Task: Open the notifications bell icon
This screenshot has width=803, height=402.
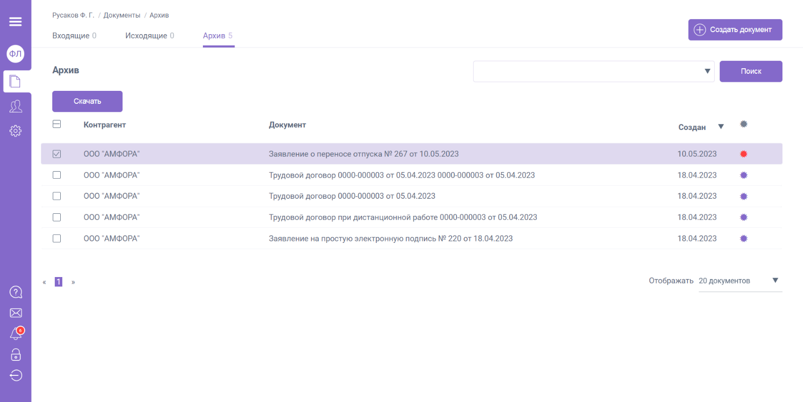Action: coord(16,334)
